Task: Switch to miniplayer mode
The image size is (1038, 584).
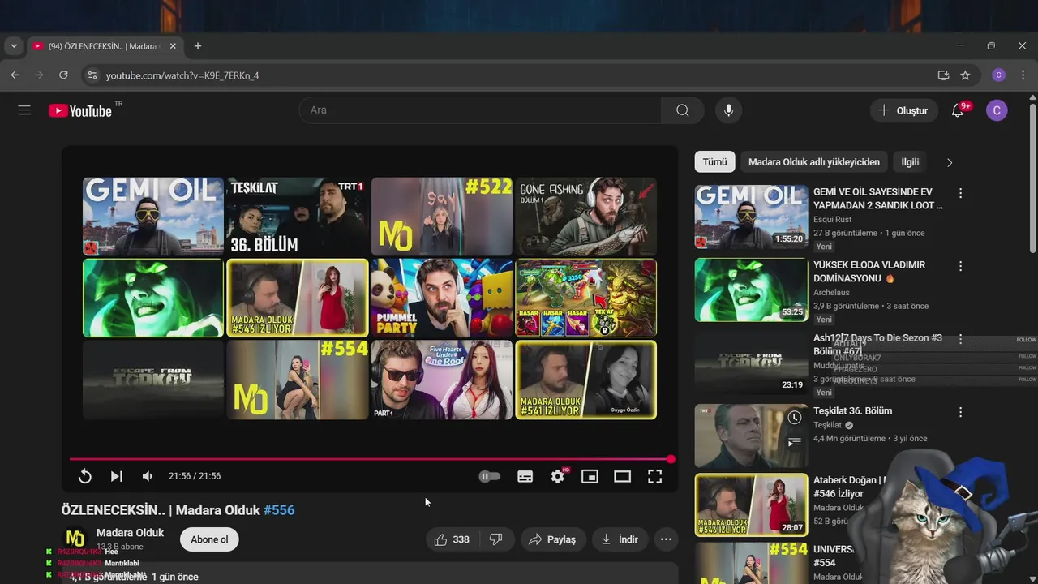Action: tap(590, 476)
